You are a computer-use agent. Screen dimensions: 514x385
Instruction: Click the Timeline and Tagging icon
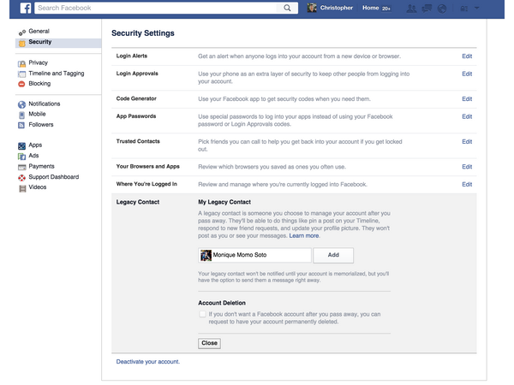[22, 74]
